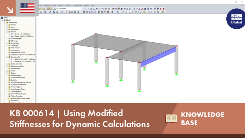Click the red X delete toolbar icon
245x138 pixels.
142,9
